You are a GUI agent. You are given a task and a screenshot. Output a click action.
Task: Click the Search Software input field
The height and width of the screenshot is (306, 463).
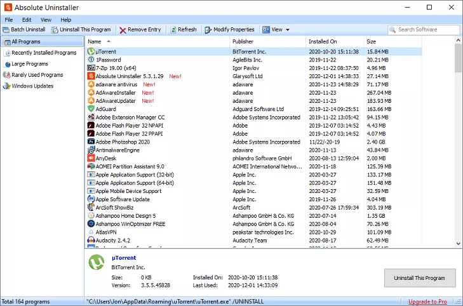coord(424,30)
